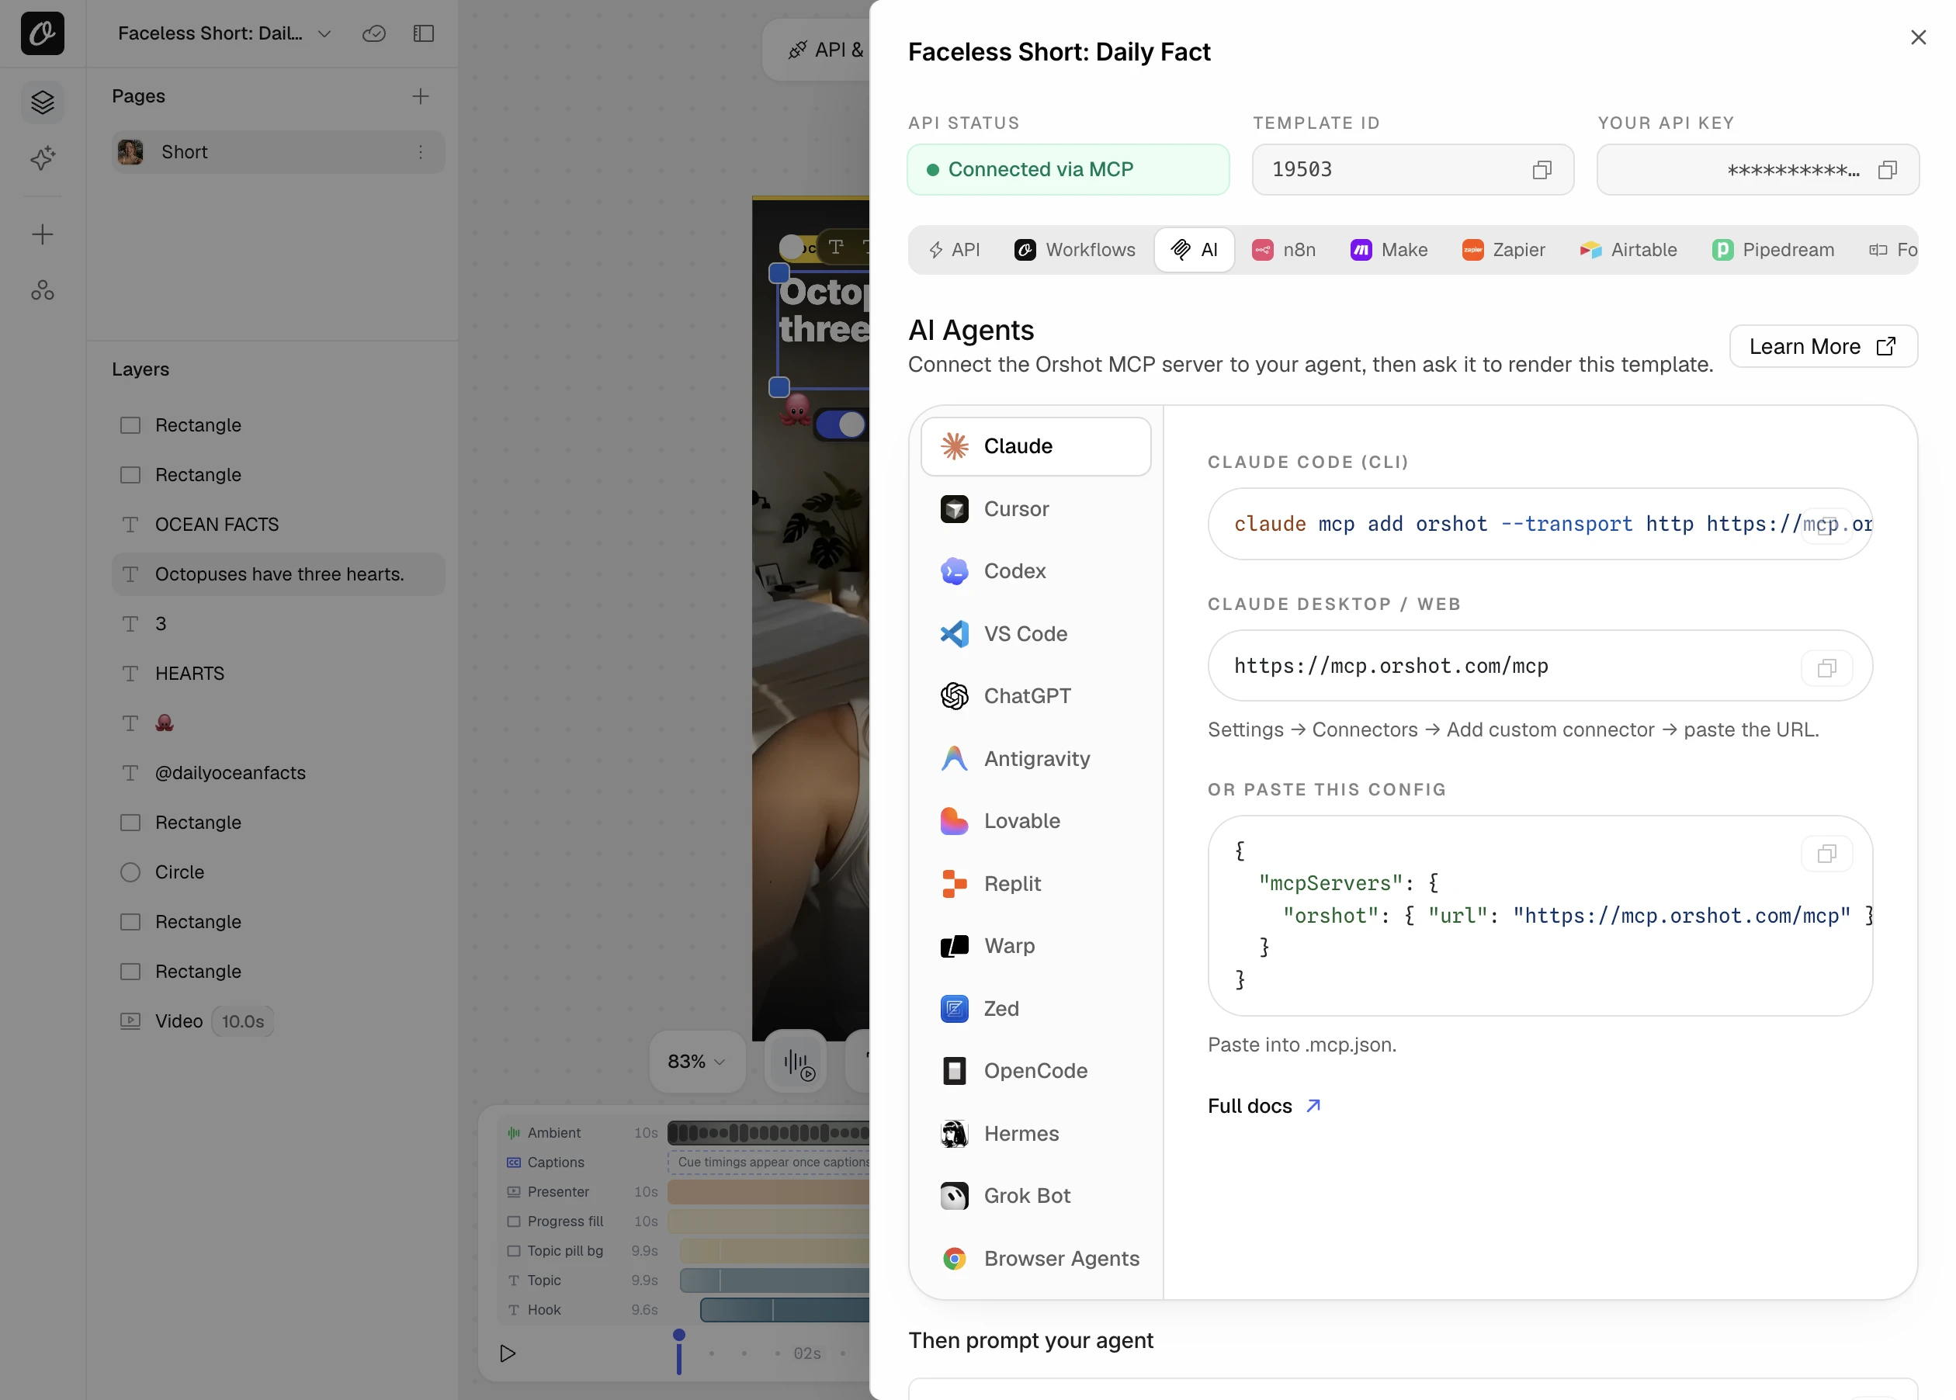1956x1400 pixels.
Task: Select the OCEAN FACTS text layer
Action: click(x=278, y=525)
